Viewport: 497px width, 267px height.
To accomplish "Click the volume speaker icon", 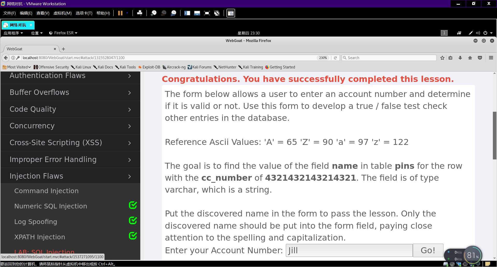I will point(478,33).
